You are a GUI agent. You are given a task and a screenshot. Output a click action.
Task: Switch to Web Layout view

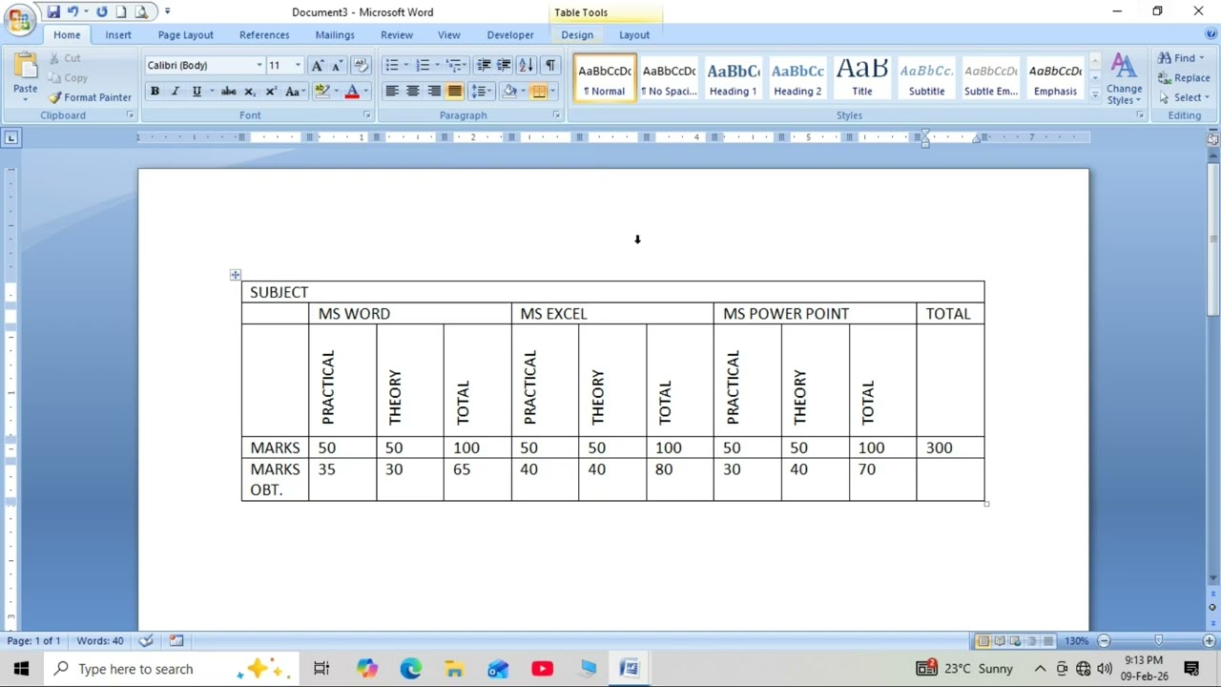[1015, 641]
